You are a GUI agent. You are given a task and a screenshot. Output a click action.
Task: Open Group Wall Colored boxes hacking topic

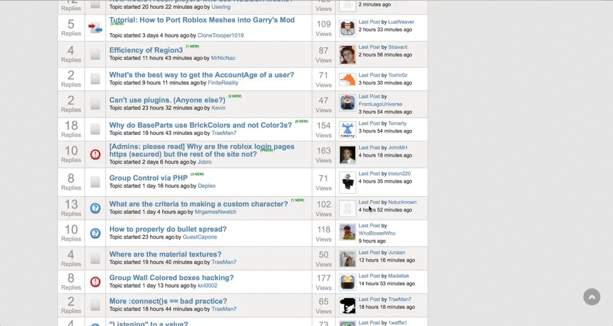[171, 278]
